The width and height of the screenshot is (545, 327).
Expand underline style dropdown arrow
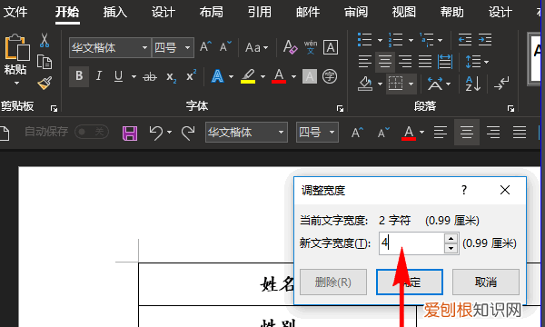[x=134, y=76]
